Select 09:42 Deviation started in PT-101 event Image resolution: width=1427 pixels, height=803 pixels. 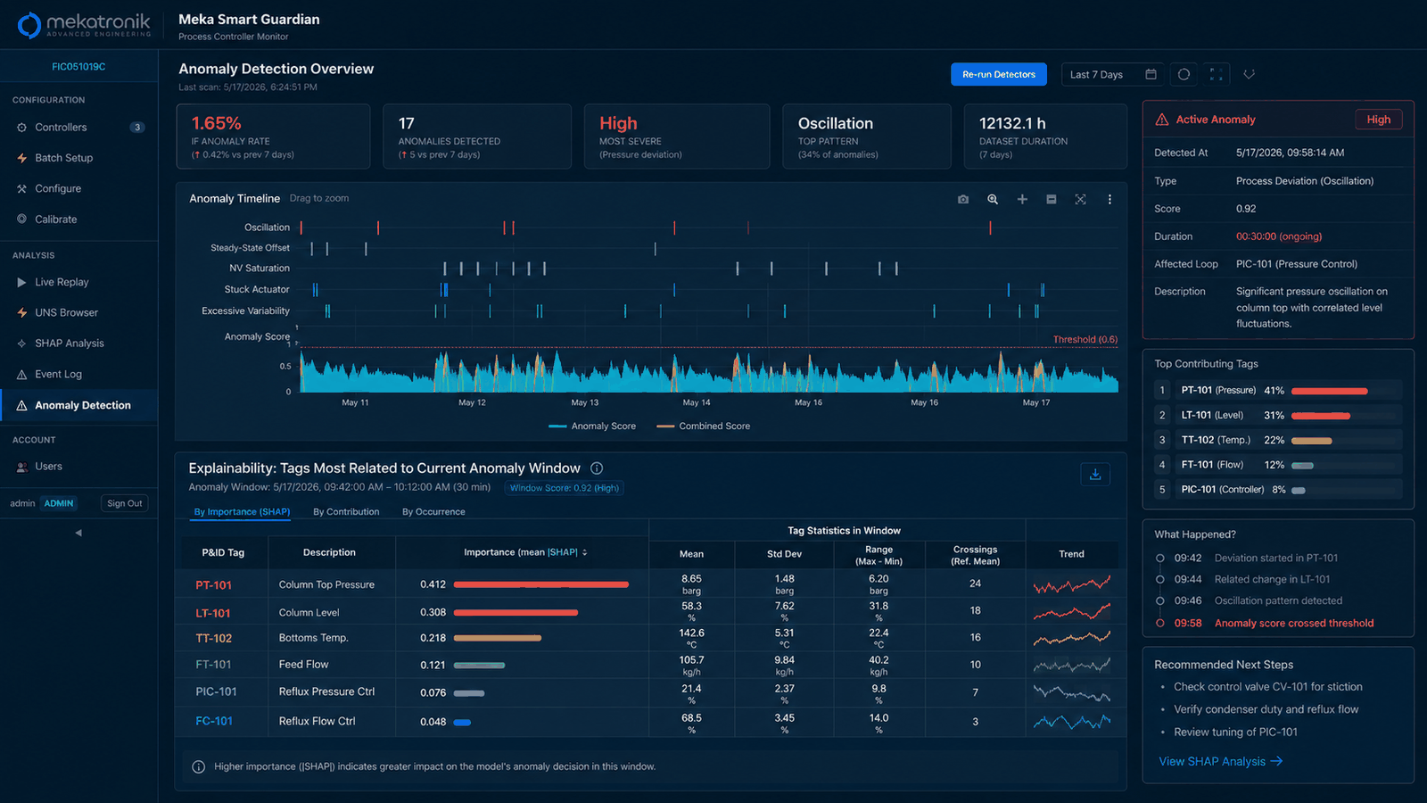pos(1247,558)
